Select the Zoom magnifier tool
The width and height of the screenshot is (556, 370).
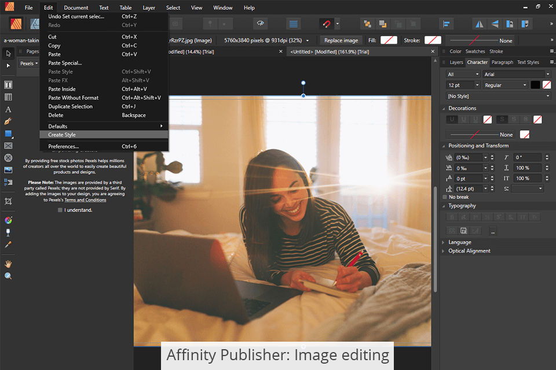click(x=8, y=276)
